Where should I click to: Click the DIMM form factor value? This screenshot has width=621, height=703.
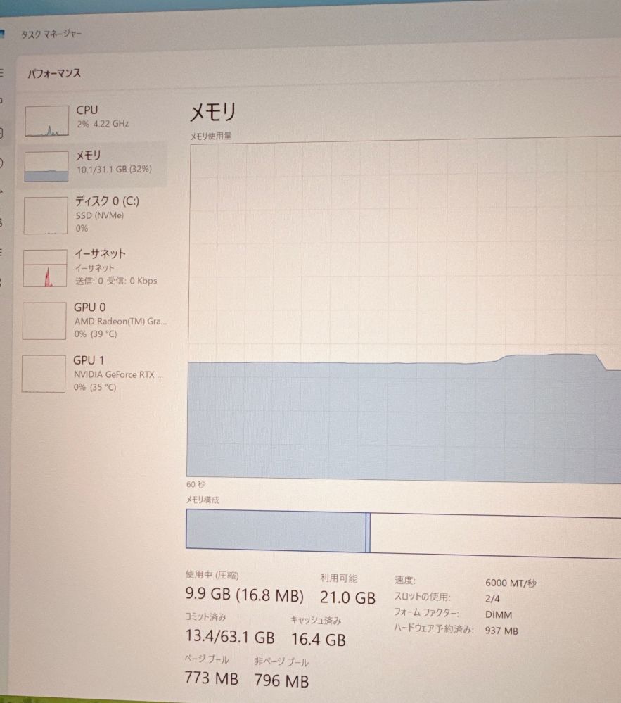pos(499,614)
